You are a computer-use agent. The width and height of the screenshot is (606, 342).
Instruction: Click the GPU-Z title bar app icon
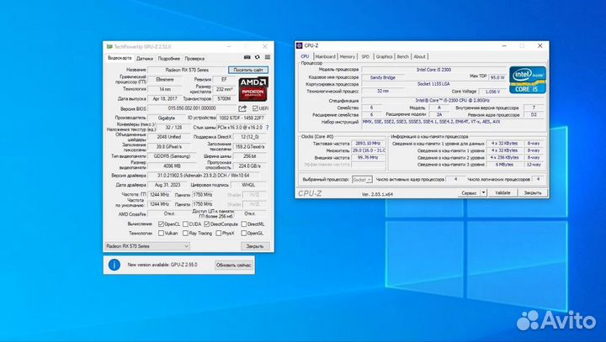coord(109,47)
